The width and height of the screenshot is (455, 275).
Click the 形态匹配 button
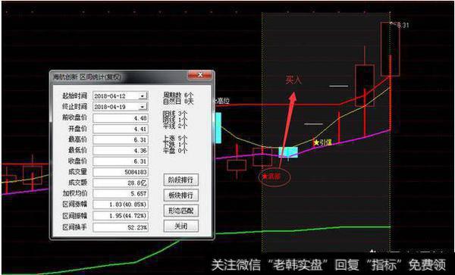[x=180, y=211]
